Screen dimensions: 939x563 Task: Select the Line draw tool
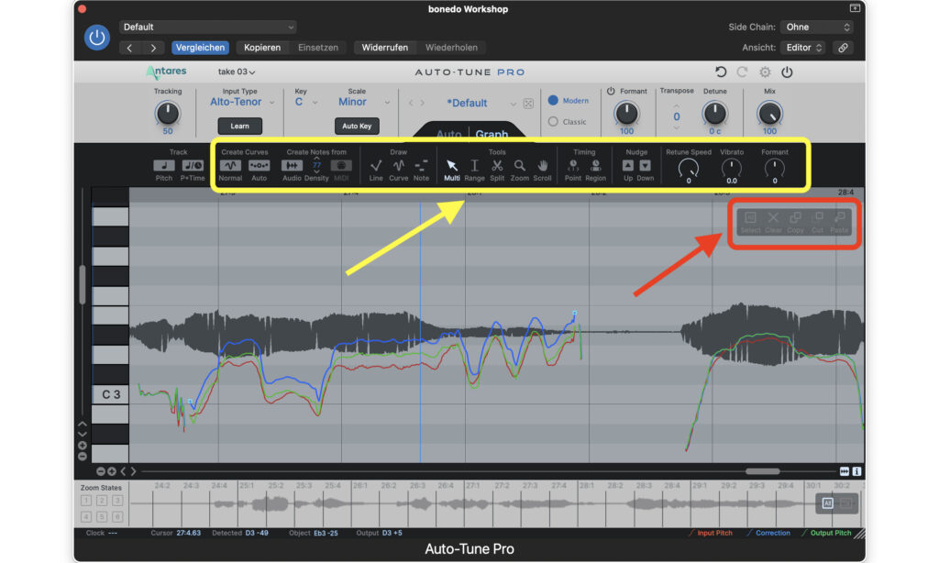(376, 166)
